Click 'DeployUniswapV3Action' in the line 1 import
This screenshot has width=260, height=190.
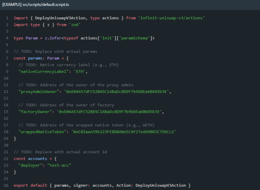60,18
